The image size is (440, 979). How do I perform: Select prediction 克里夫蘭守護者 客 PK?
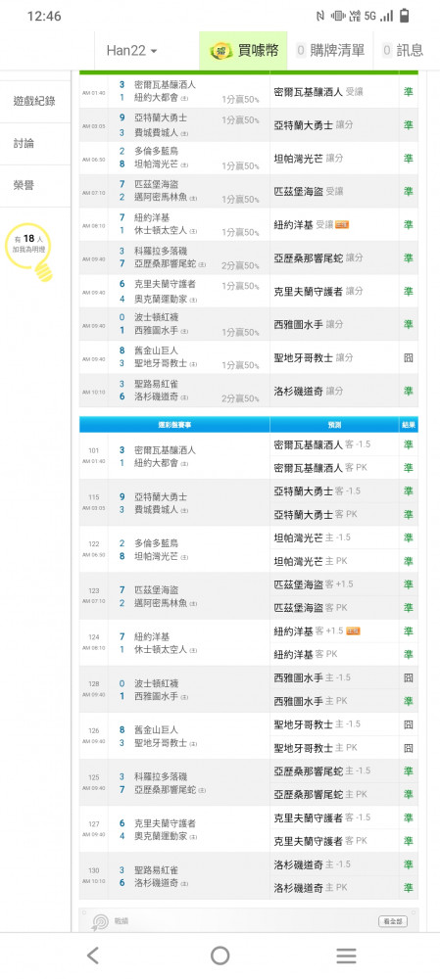click(x=320, y=841)
